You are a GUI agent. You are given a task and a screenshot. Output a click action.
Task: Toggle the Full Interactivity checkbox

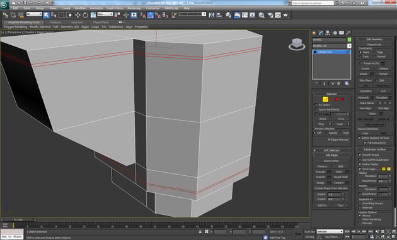coord(365,143)
